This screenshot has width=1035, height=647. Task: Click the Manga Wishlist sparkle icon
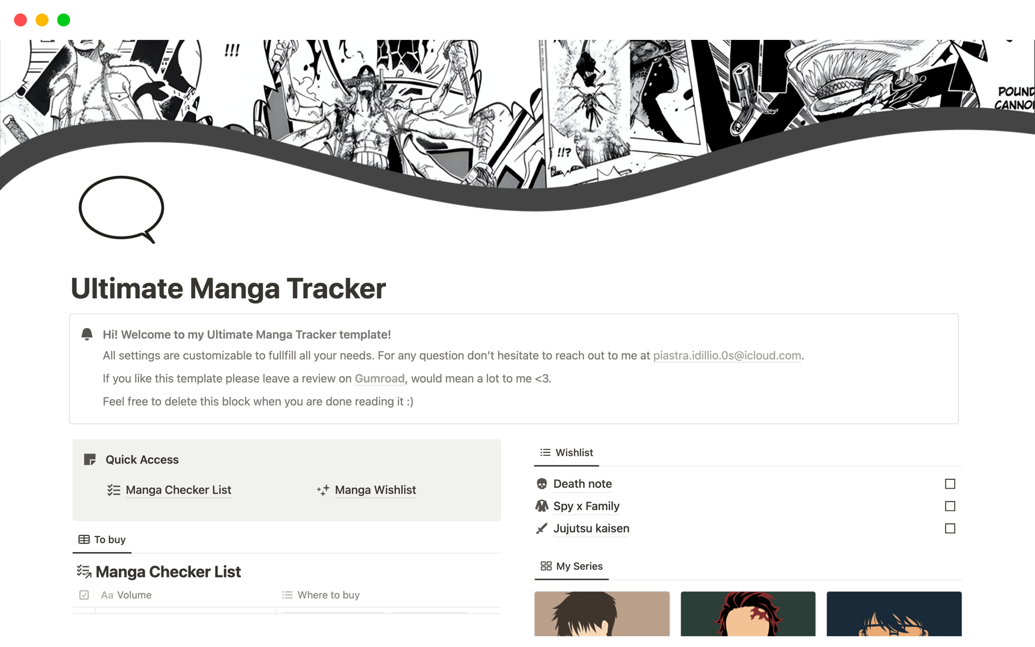(x=323, y=489)
